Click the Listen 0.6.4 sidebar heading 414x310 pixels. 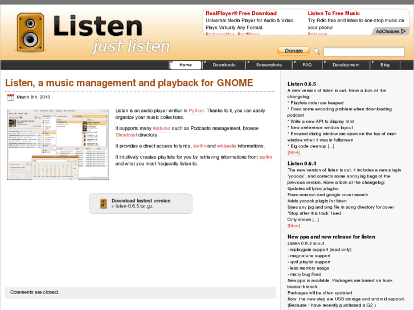coord(301,163)
